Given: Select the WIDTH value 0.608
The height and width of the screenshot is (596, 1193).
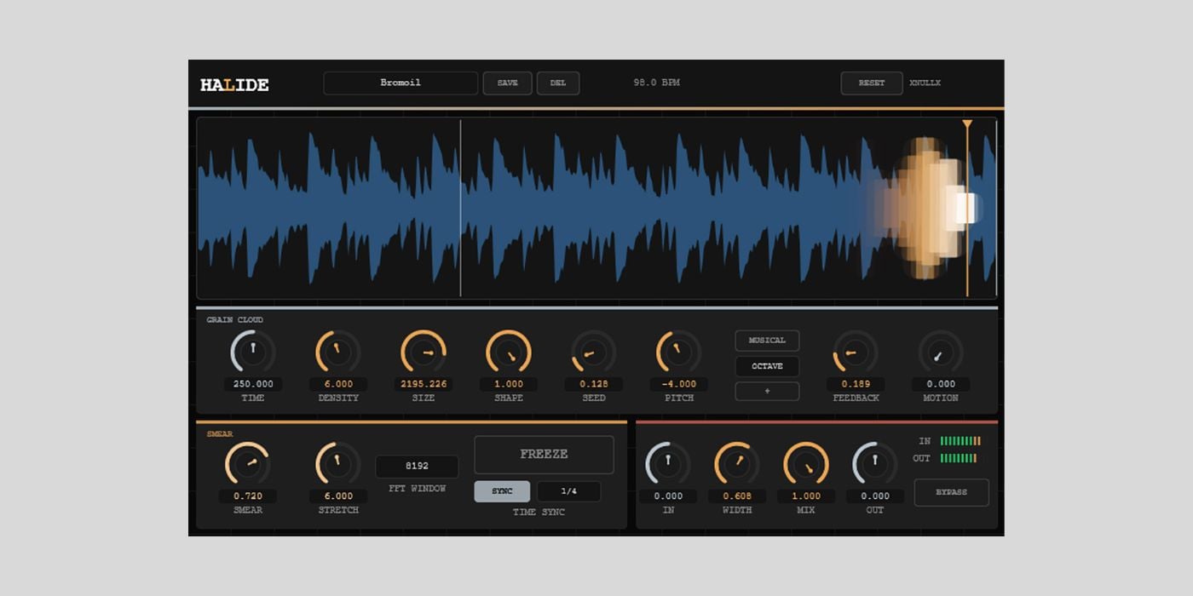Looking at the screenshot, I should (737, 496).
